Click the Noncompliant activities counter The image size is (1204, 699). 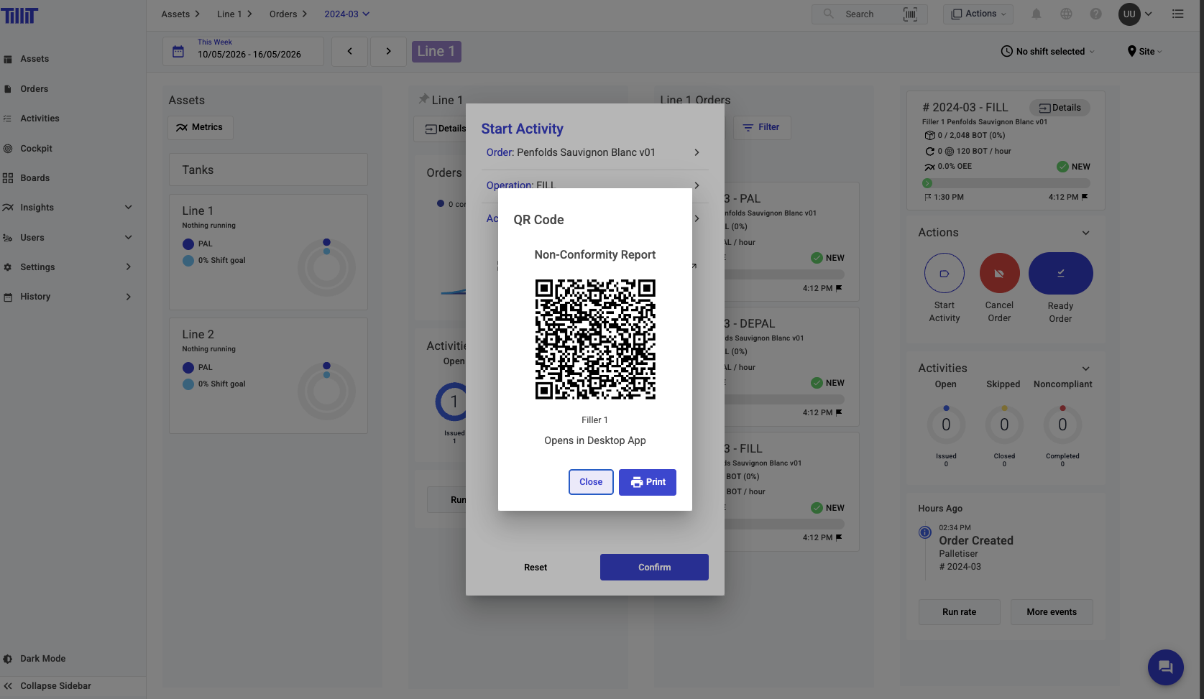[x=1062, y=425]
